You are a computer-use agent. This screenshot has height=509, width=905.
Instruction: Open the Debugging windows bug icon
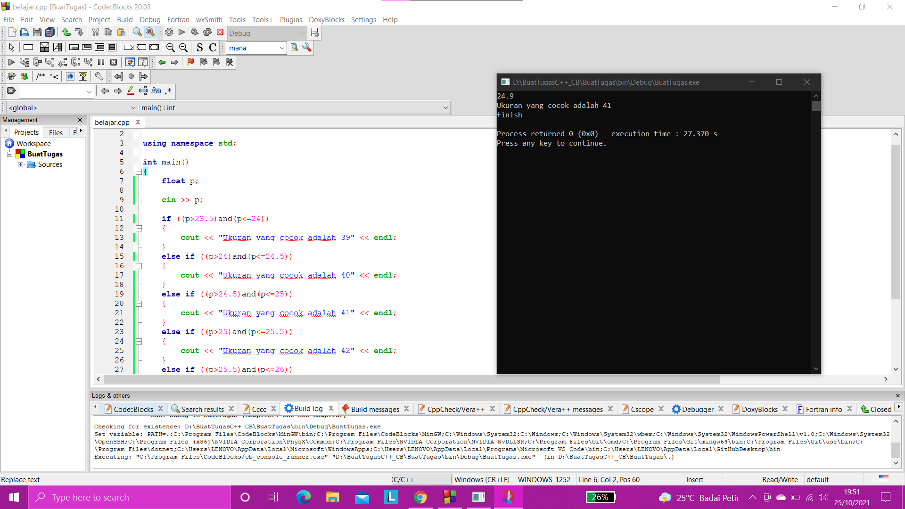(x=130, y=62)
